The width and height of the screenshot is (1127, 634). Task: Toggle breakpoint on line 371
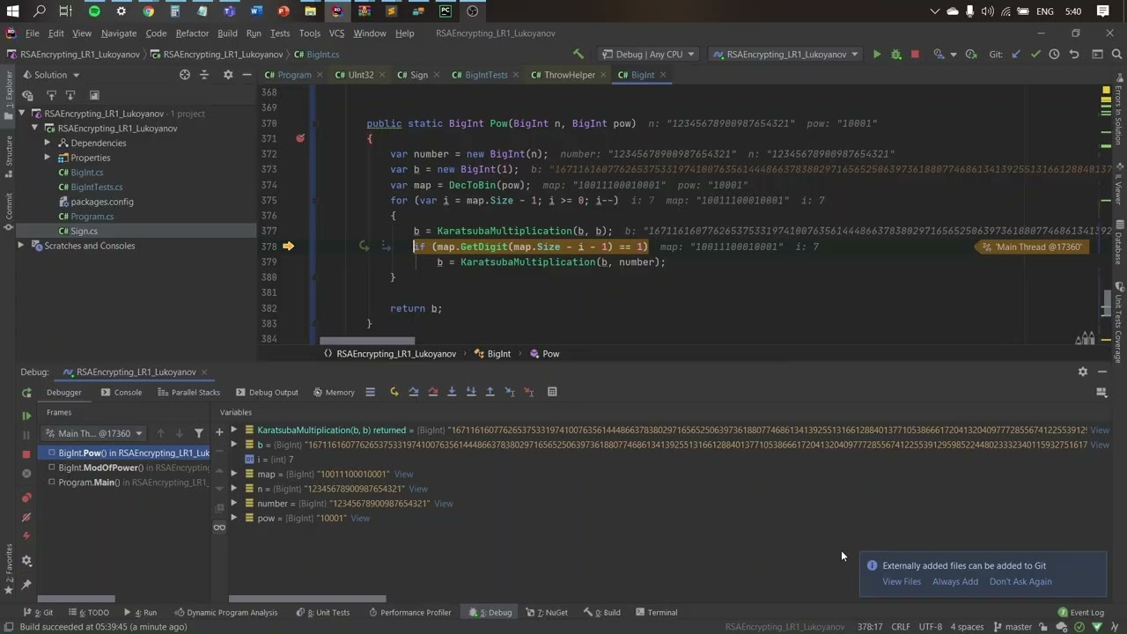coord(300,138)
